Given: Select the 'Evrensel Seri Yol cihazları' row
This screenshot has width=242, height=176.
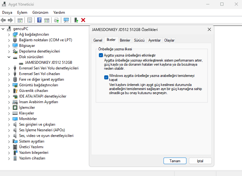Looking at the screenshot, I should (x=40, y=74).
